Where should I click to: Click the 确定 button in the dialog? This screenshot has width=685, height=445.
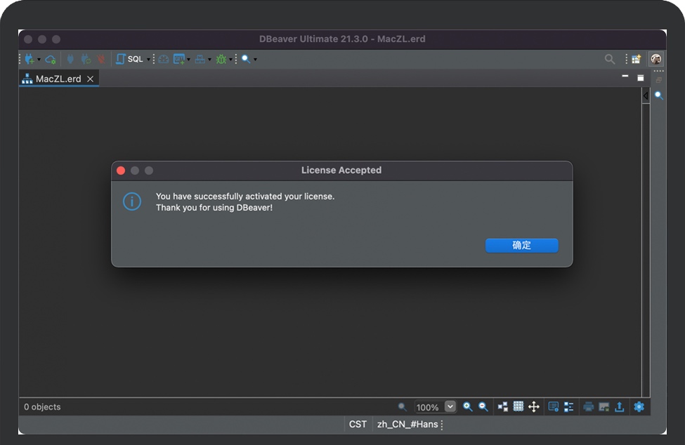521,245
